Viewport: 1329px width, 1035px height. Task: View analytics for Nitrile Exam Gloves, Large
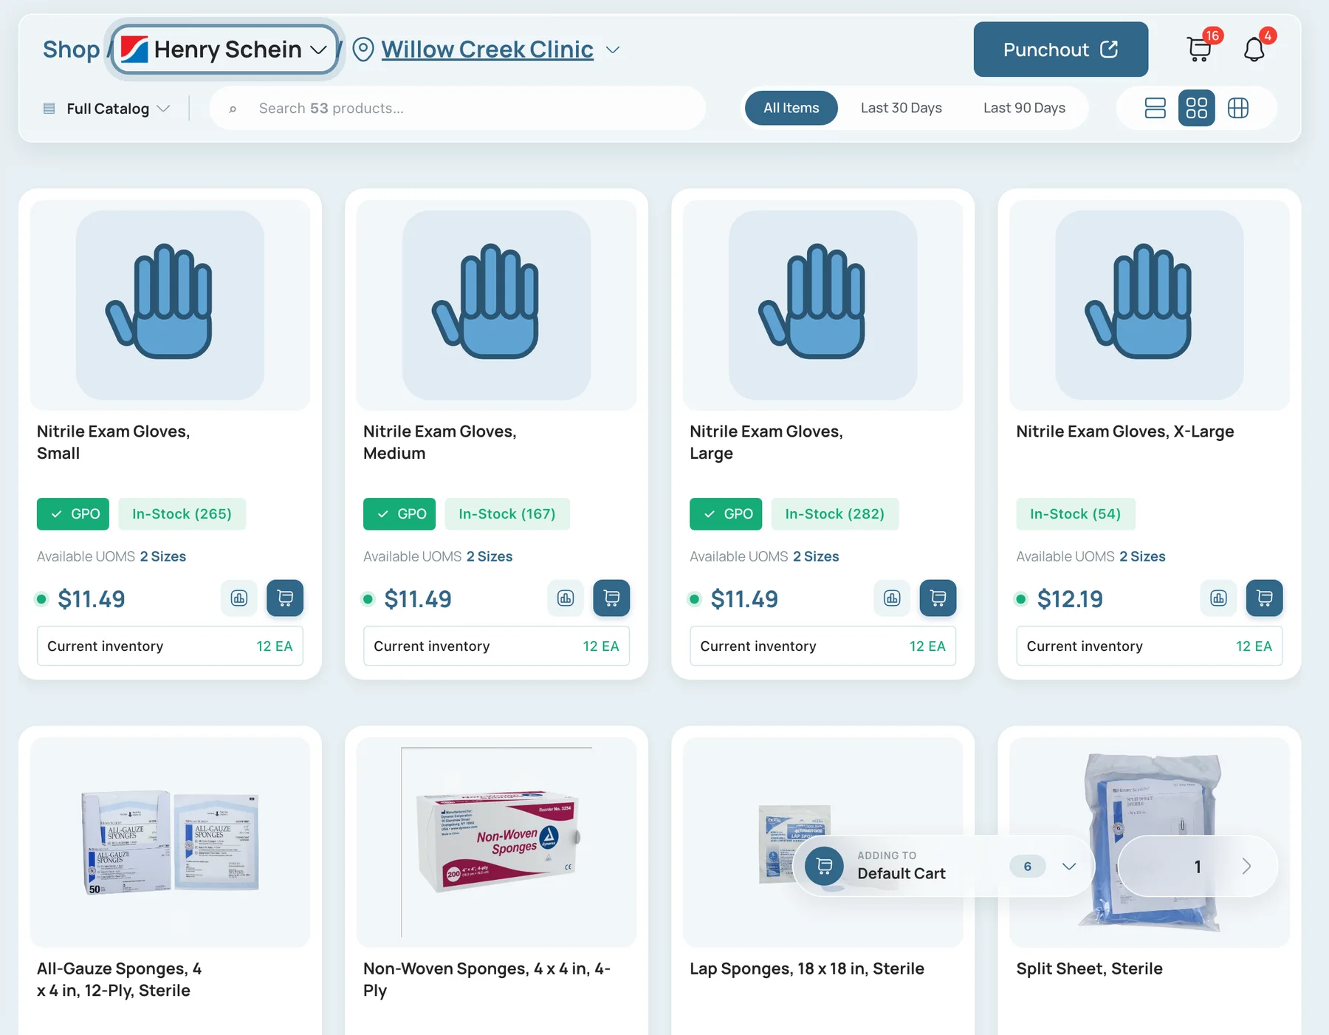892,598
